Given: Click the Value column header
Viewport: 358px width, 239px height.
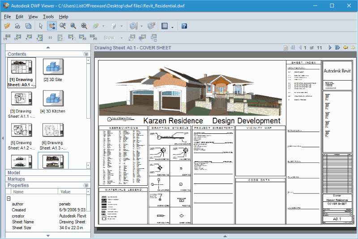Looking at the screenshot, I should (72, 192).
